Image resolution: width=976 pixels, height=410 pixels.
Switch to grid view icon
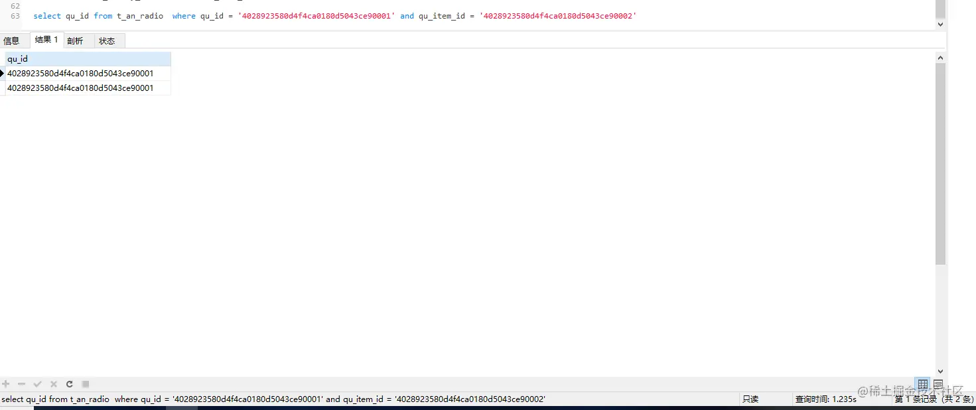click(x=923, y=384)
